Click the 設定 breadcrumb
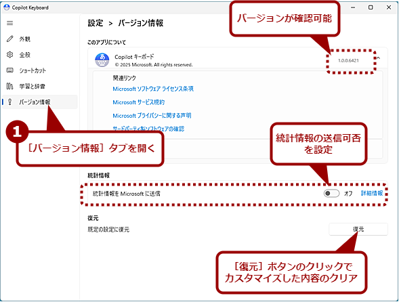 click(x=96, y=23)
